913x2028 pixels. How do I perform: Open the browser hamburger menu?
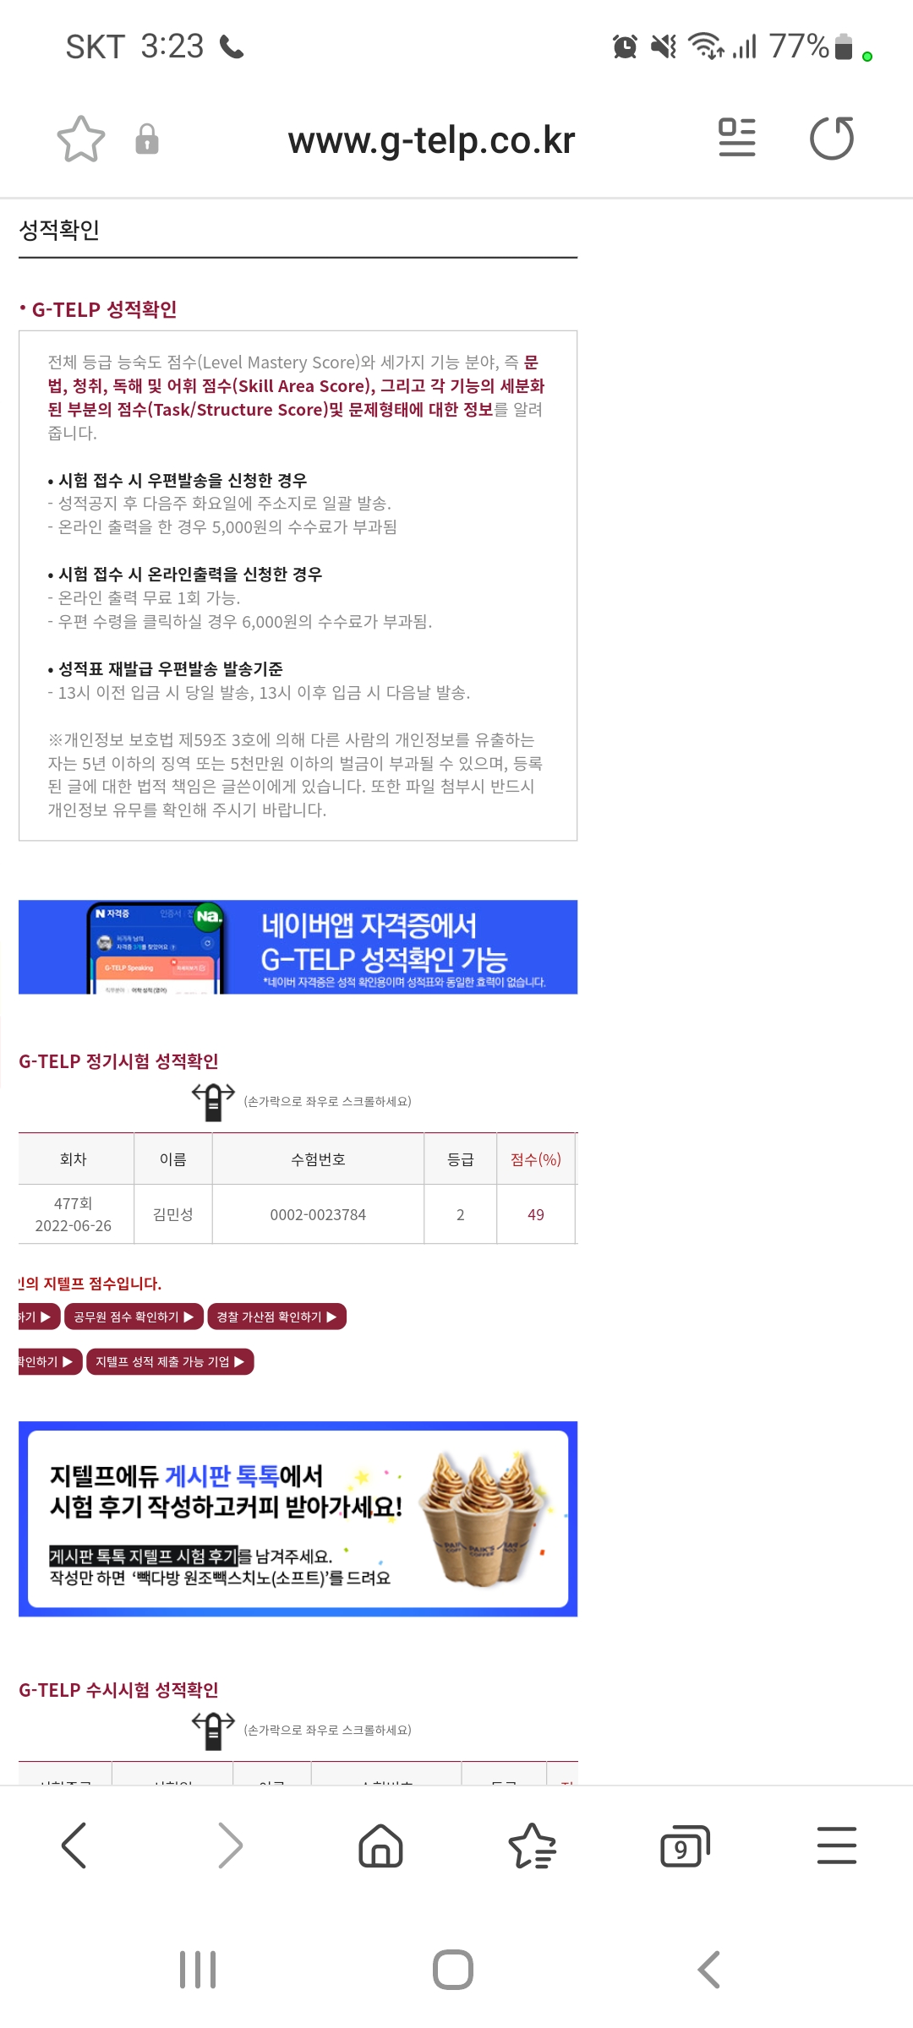point(837,1845)
